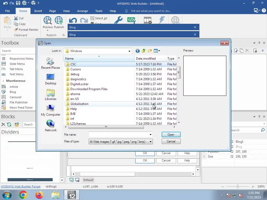The width and height of the screenshot is (267, 200).
Task: Click add page icon beside Default tab
Action: (x=71, y=180)
